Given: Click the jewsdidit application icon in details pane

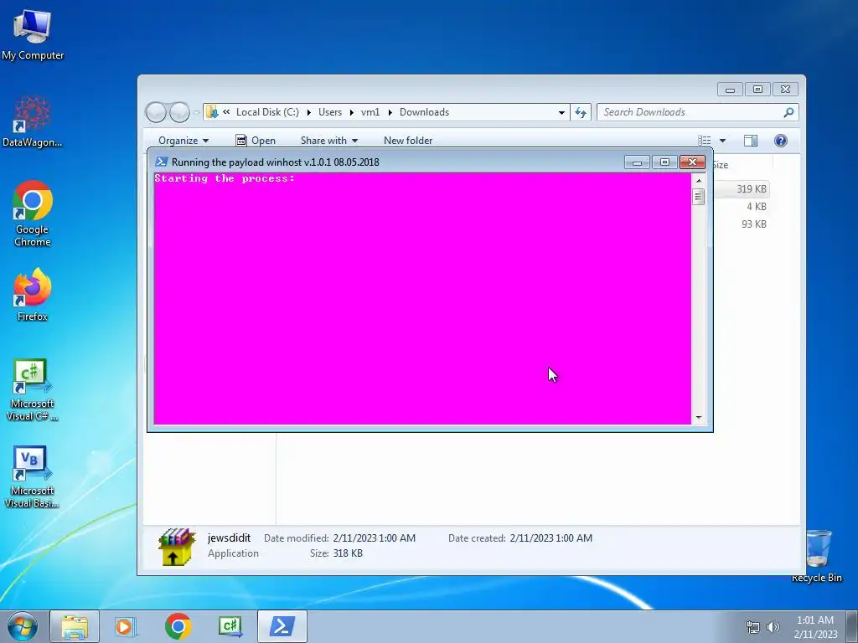Looking at the screenshot, I should point(177,546).
